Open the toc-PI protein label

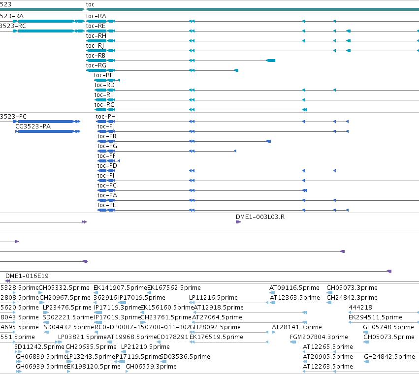[x=106, y=176]
